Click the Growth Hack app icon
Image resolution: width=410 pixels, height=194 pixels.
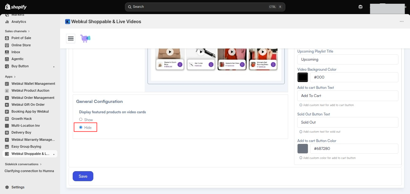click(7, 119)
